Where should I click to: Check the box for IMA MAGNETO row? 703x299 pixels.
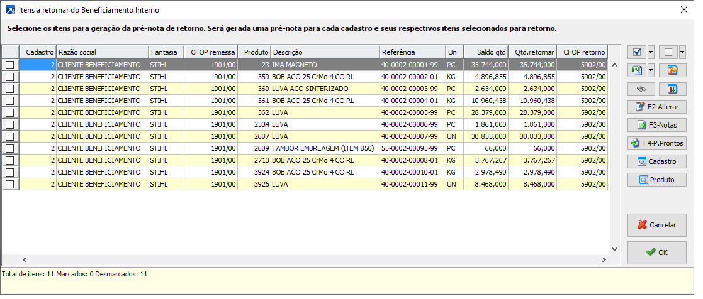[x=10, y=65]
